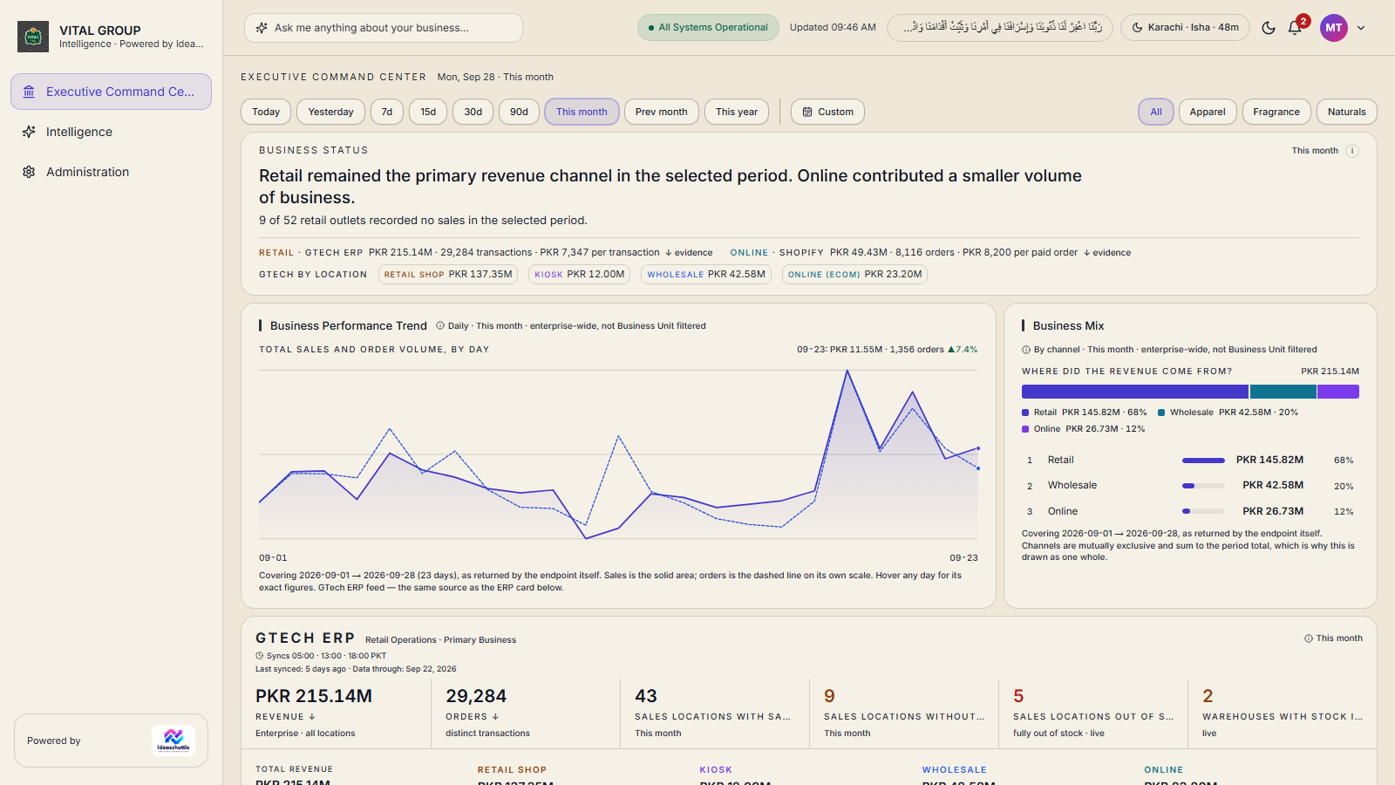Filter by Apparel business unit
1395x785 pixels.
click(1208, 112)
